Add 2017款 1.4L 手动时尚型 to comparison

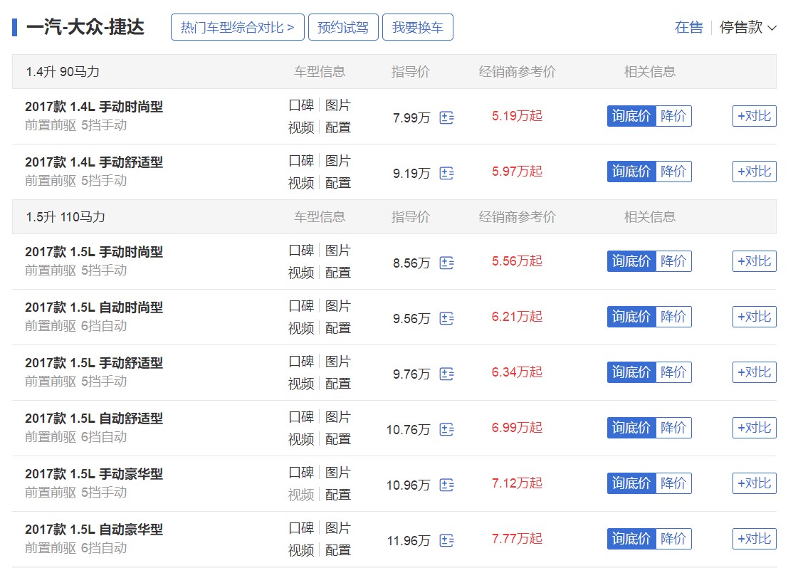[x=754, y=116]
